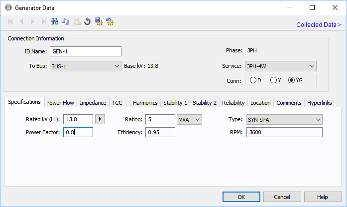Open the Harmonics tab
Screen dimensions: 347x207
click(145, 103)
